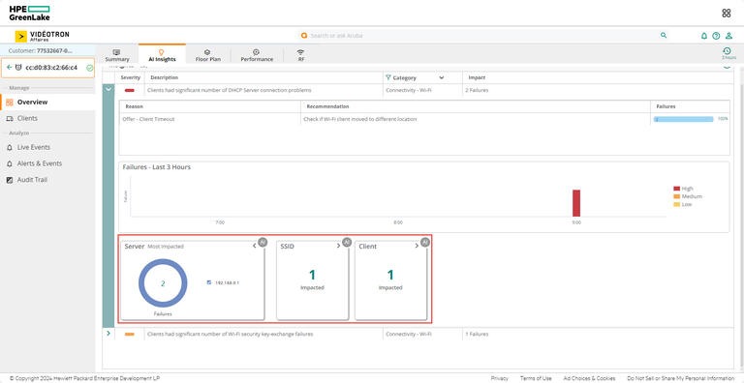Click the Category filter funnel icon
744x383 pixels.
(388, 77)
